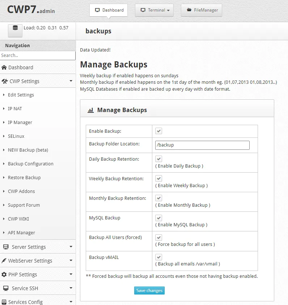Click the monitor icon on Dashboard tab

(97, 10)
